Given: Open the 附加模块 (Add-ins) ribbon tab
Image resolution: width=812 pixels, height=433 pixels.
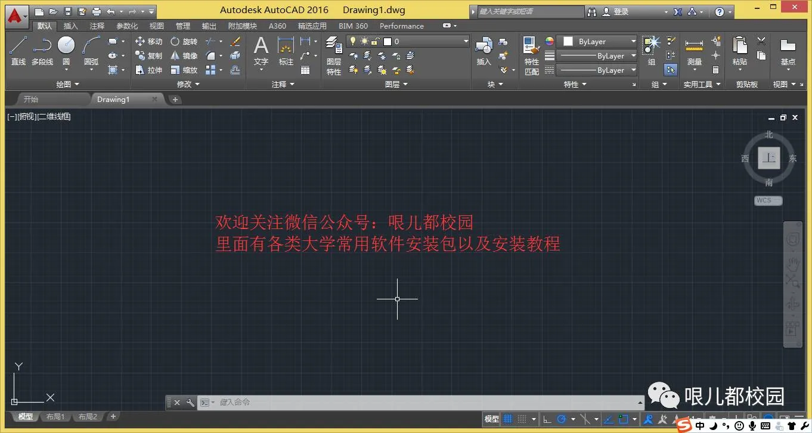Looking at the screenshot, I should [x=243, y=26].
